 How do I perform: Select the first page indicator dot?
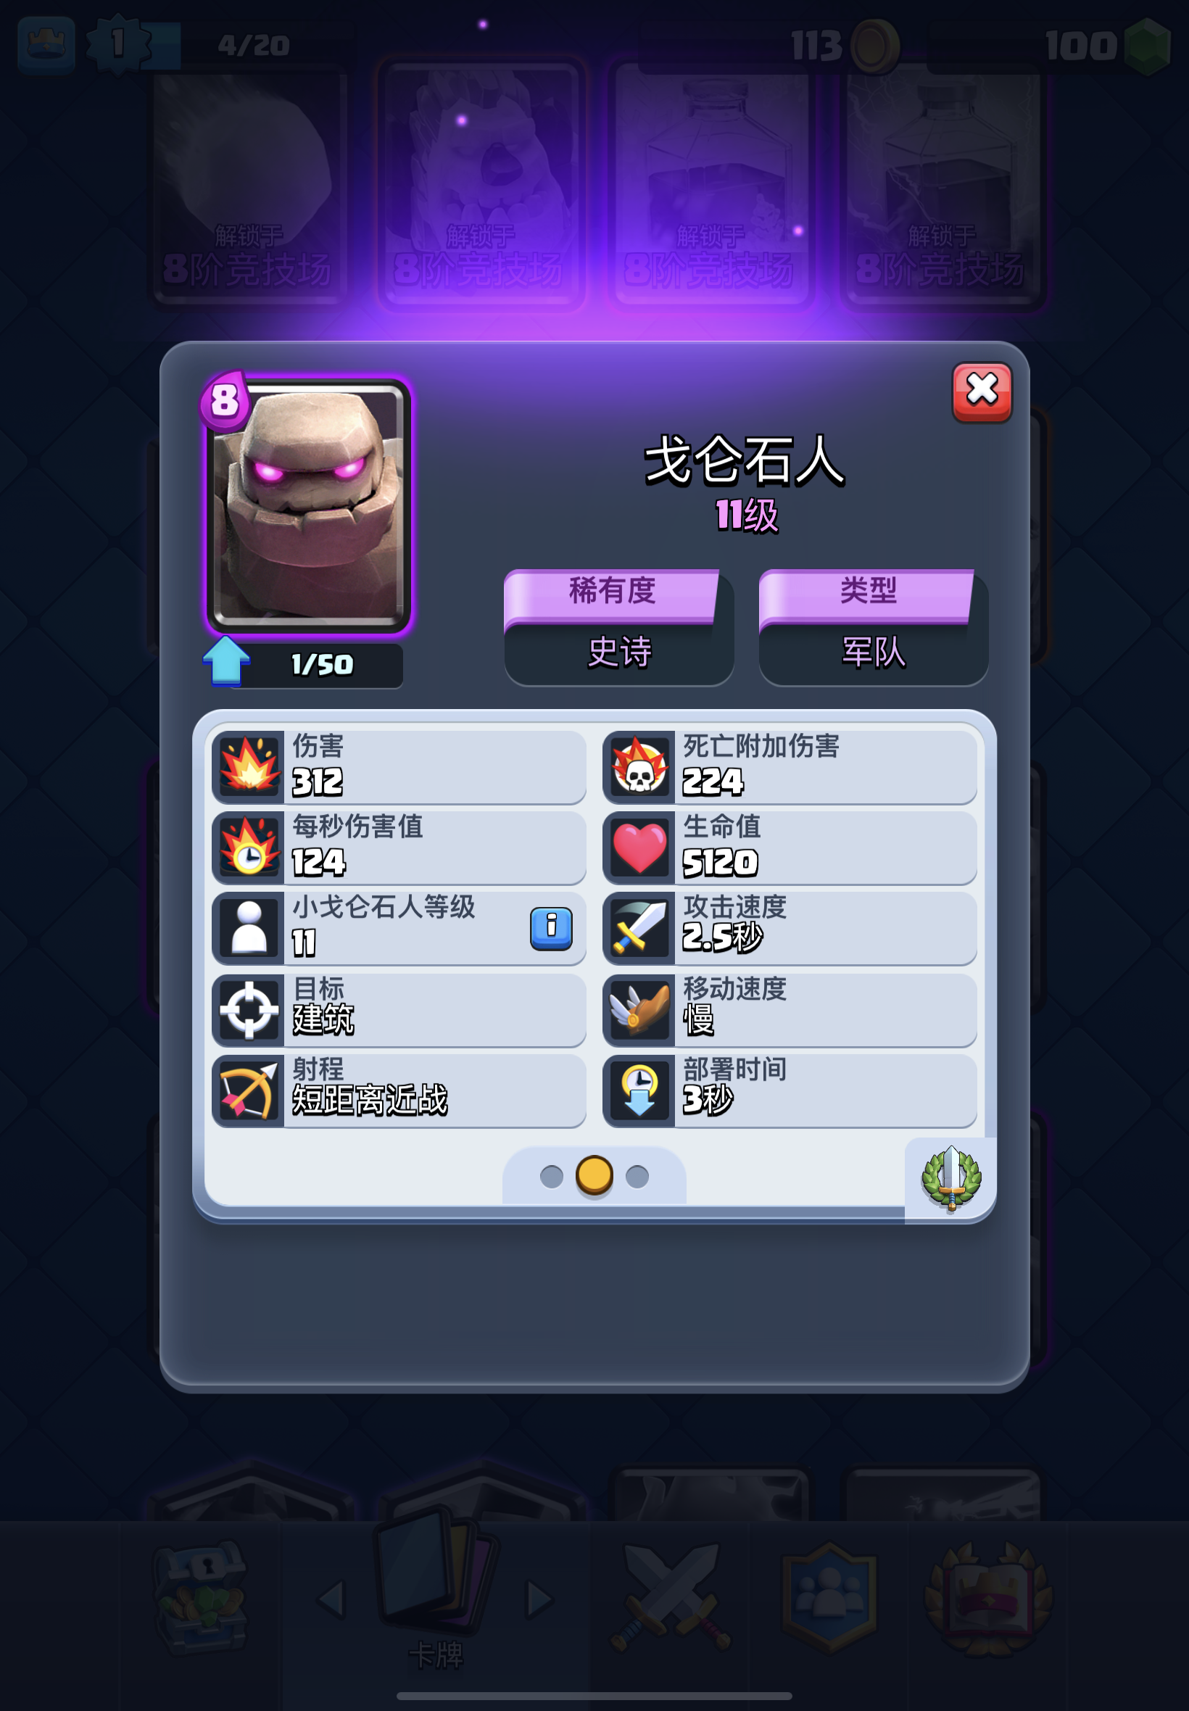pyautogui.click(x=551, y=1176)
